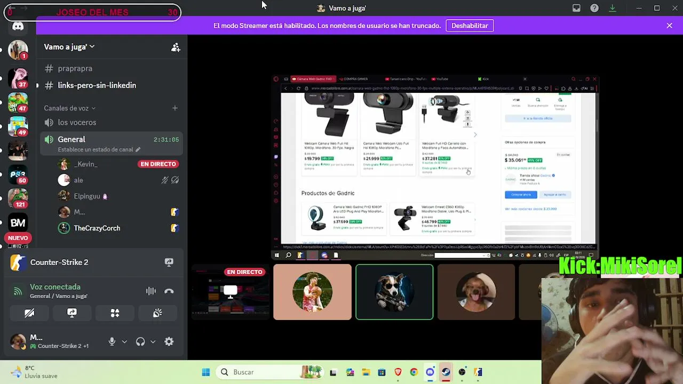Open the server with 121 unread badge
This screenshot has height=384, width=683.
(18, 198)
